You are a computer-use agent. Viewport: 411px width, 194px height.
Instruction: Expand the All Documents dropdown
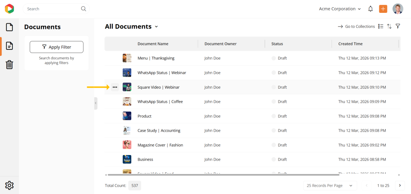pyautogui.click(x=156, y=27)
